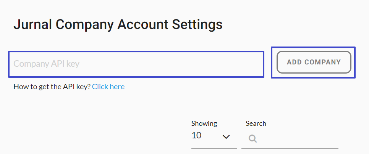Activate the search field next to magnifier

(x=296, y=139)
